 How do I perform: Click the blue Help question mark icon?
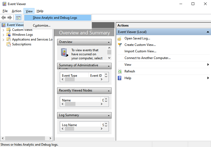click(119, 78)
